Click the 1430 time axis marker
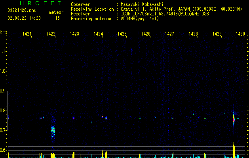Screen dimensions: 249x158 coord(240,34)
